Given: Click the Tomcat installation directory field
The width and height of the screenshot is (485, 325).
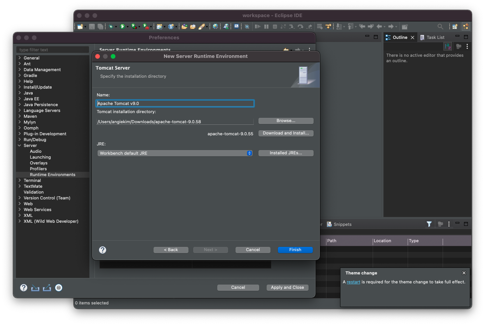Looking at the screenshot, I should coord(175,122).
